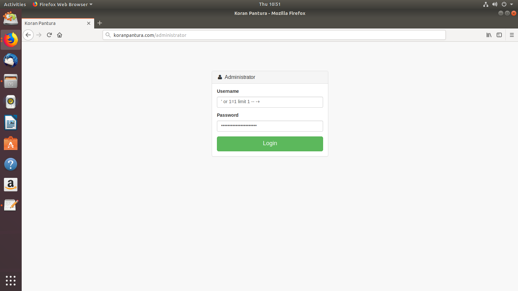Open the clock calendar showing Thu 10:51
The width and height of the screenshot is (518, 291).
click(x=270, y=4)
